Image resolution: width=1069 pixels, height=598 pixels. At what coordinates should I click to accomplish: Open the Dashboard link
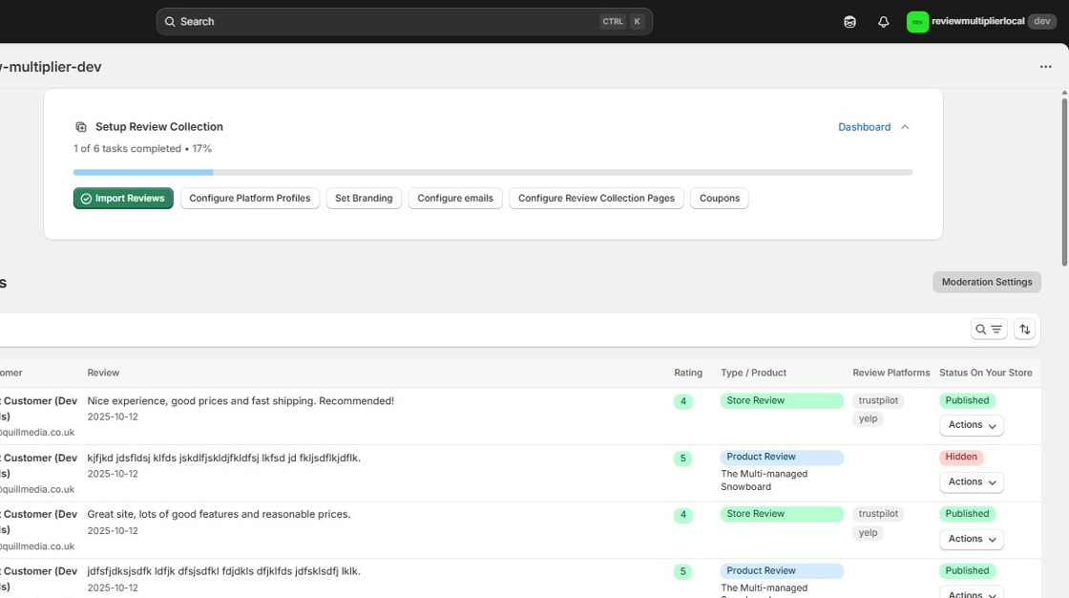click(x=864, y=126)
